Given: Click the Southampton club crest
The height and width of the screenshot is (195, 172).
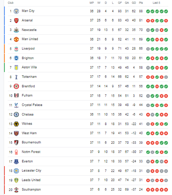Looking at the screenshot, I should click(16, 190).
